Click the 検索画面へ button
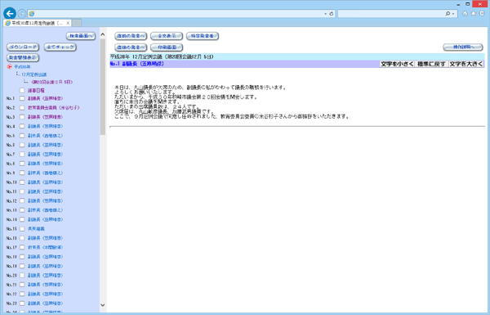This screenshot has height=315, width=490. click(x=81, y=36)
